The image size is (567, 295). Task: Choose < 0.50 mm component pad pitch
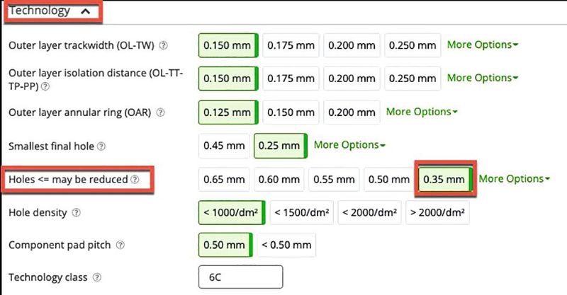pos(286,245)
